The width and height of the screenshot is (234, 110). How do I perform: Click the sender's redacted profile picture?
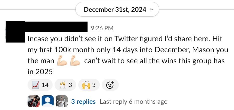[15, 31]
